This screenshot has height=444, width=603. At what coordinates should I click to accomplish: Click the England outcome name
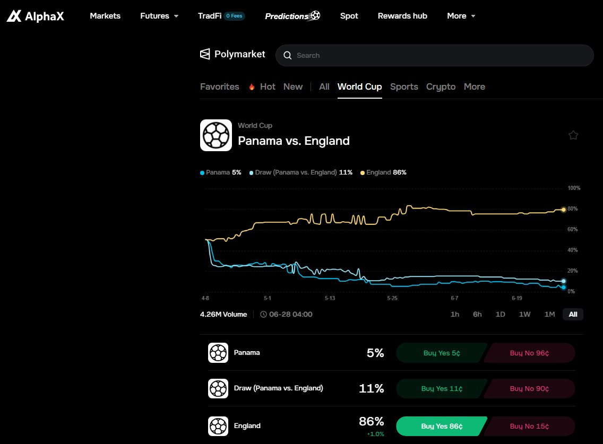pos(247,426)
